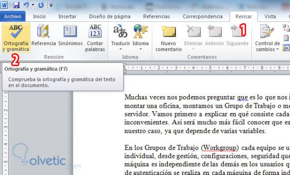
Task: Open the Referencia research tool
Action: coord(43,35)
